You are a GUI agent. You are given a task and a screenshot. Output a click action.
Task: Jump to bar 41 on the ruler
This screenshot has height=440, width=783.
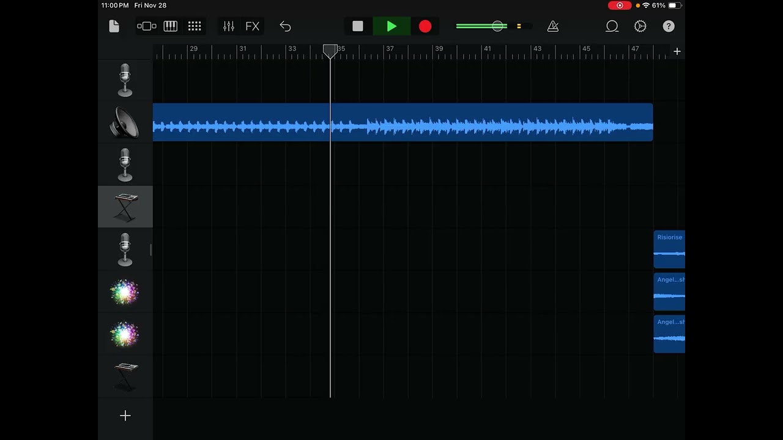[x=488, y=49]
